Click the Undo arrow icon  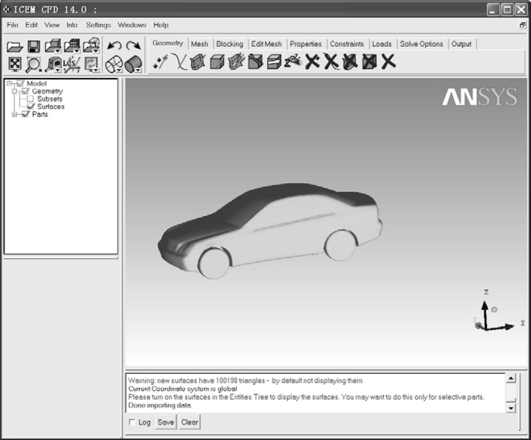[114, 46]
